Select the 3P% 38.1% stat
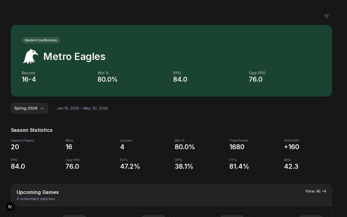 click(184, 166)
